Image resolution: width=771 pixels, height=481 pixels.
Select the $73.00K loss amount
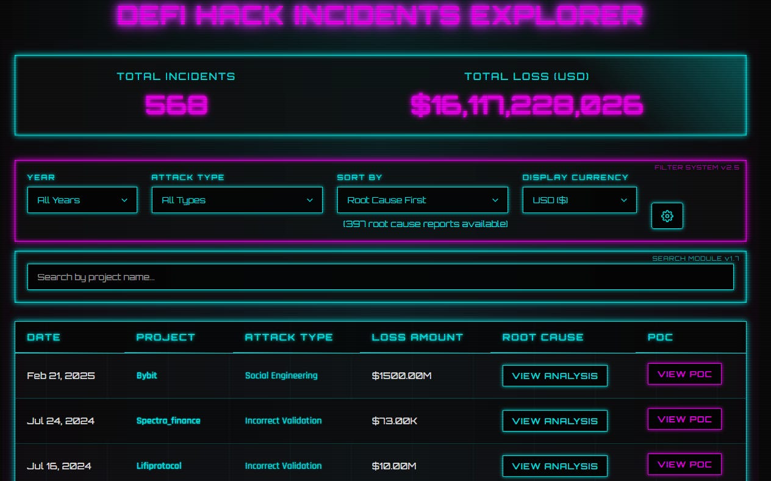(x=394, y=421)
